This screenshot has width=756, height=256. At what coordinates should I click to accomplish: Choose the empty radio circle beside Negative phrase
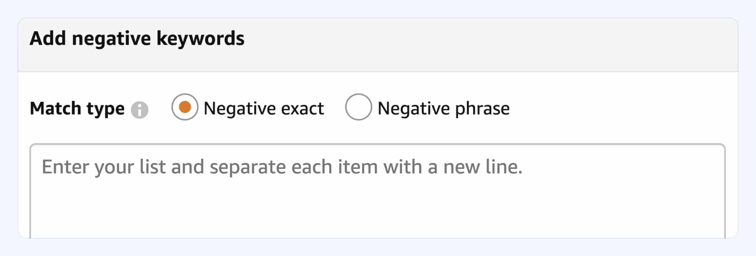tap(358, 107)
